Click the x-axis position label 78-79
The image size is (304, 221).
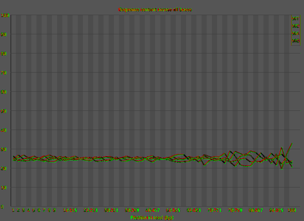(235, 210)
